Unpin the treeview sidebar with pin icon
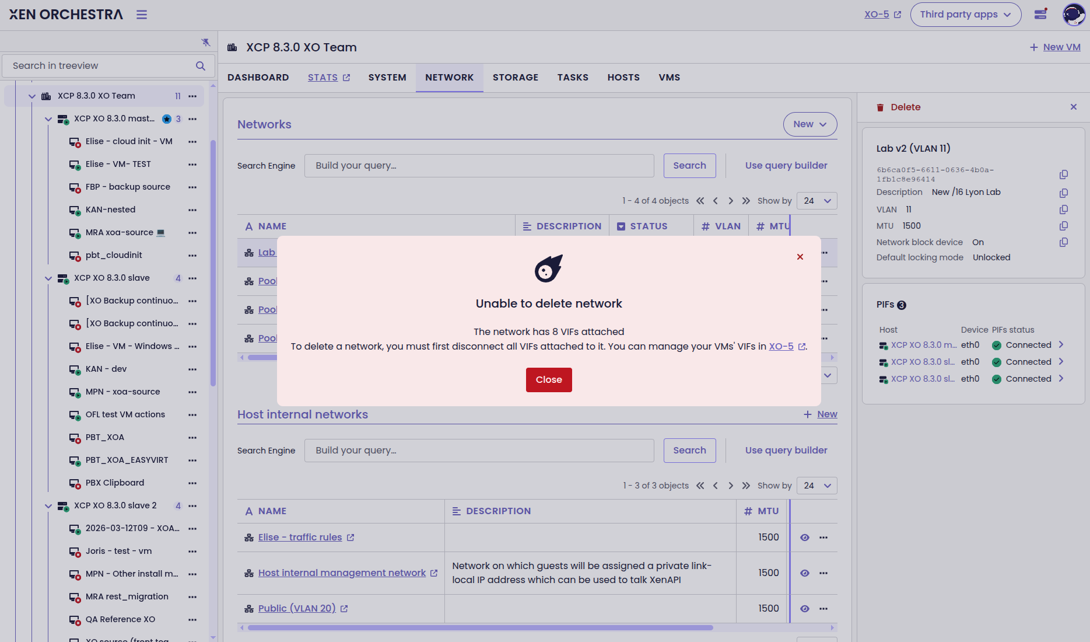Viewport: 1090px width, 642px height. pos(205,43)
